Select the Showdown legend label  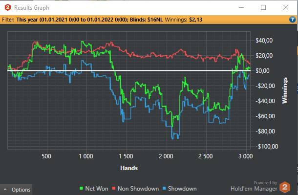click(x=182, y=189)
